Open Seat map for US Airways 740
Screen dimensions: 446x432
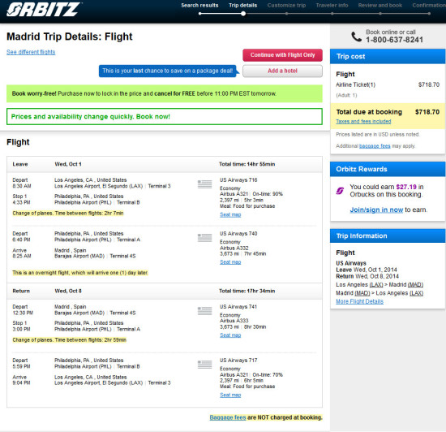click(230, 262)
